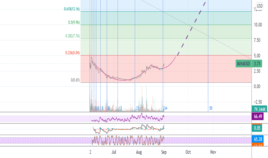The image size is (268, 158).
Task: Select the 0.5(9.96) Fibonacci label
Action: pyautogui.click(x=74, y=22)
